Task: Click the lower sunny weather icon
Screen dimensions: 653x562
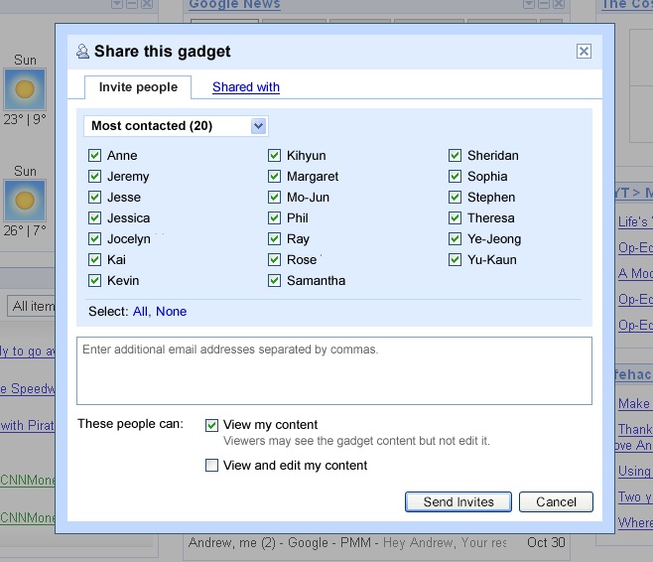Action: (x=25, y=201)
